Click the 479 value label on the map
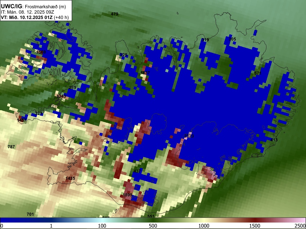Screen dimensions: 306x229 [114, 14]
